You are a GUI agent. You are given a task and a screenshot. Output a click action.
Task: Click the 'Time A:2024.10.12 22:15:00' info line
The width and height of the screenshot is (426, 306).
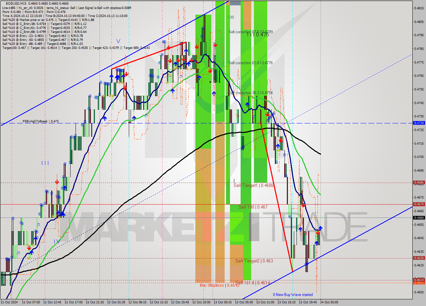click(x=65, y=16)
